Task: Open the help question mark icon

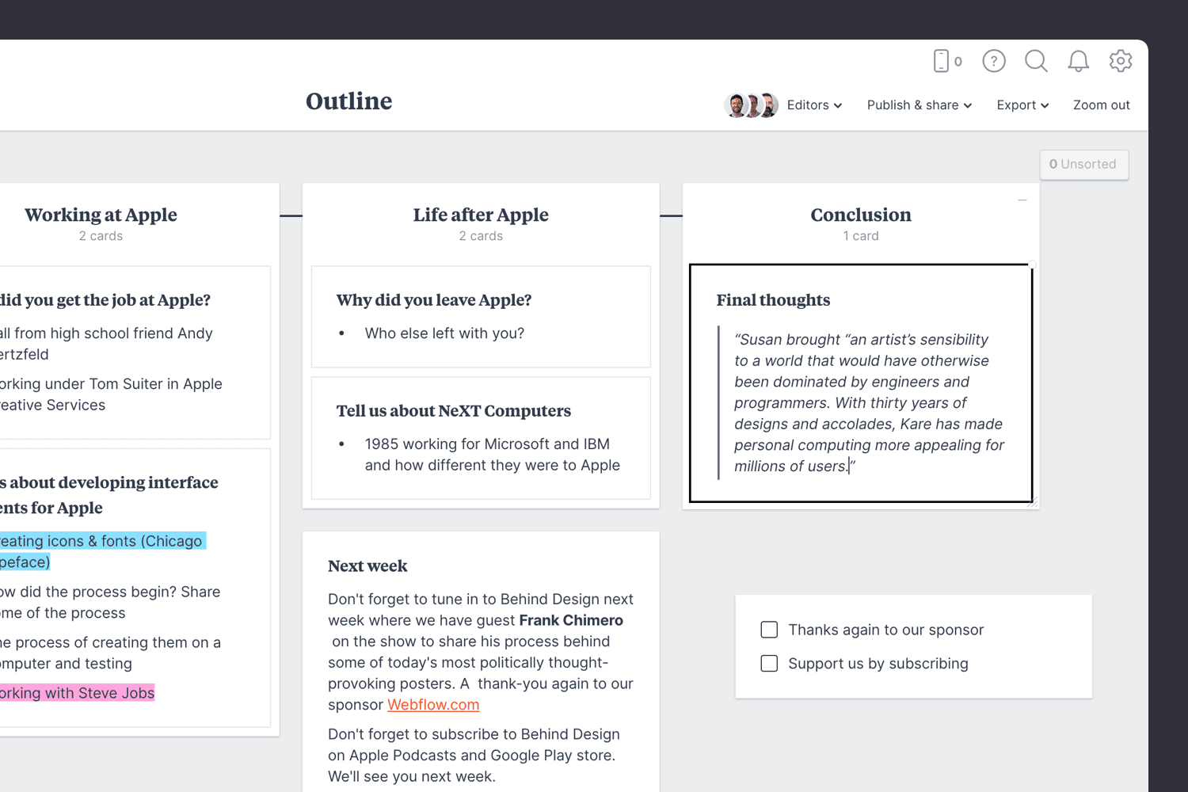Action: pos(993,60)
